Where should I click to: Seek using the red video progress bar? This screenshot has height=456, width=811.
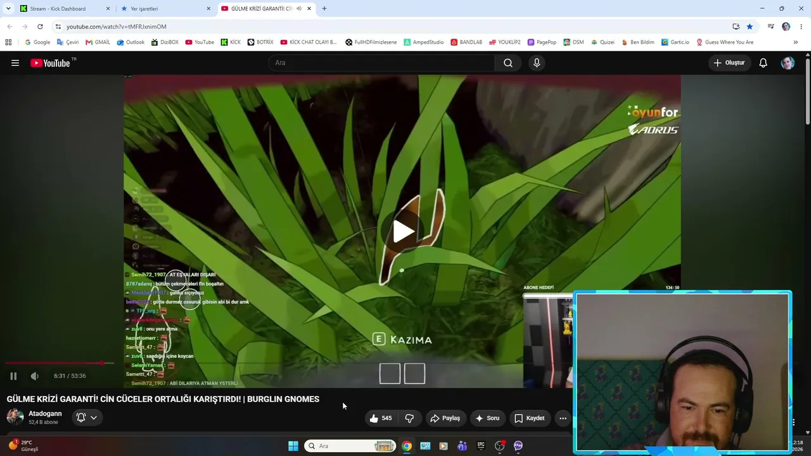(60, 363)
